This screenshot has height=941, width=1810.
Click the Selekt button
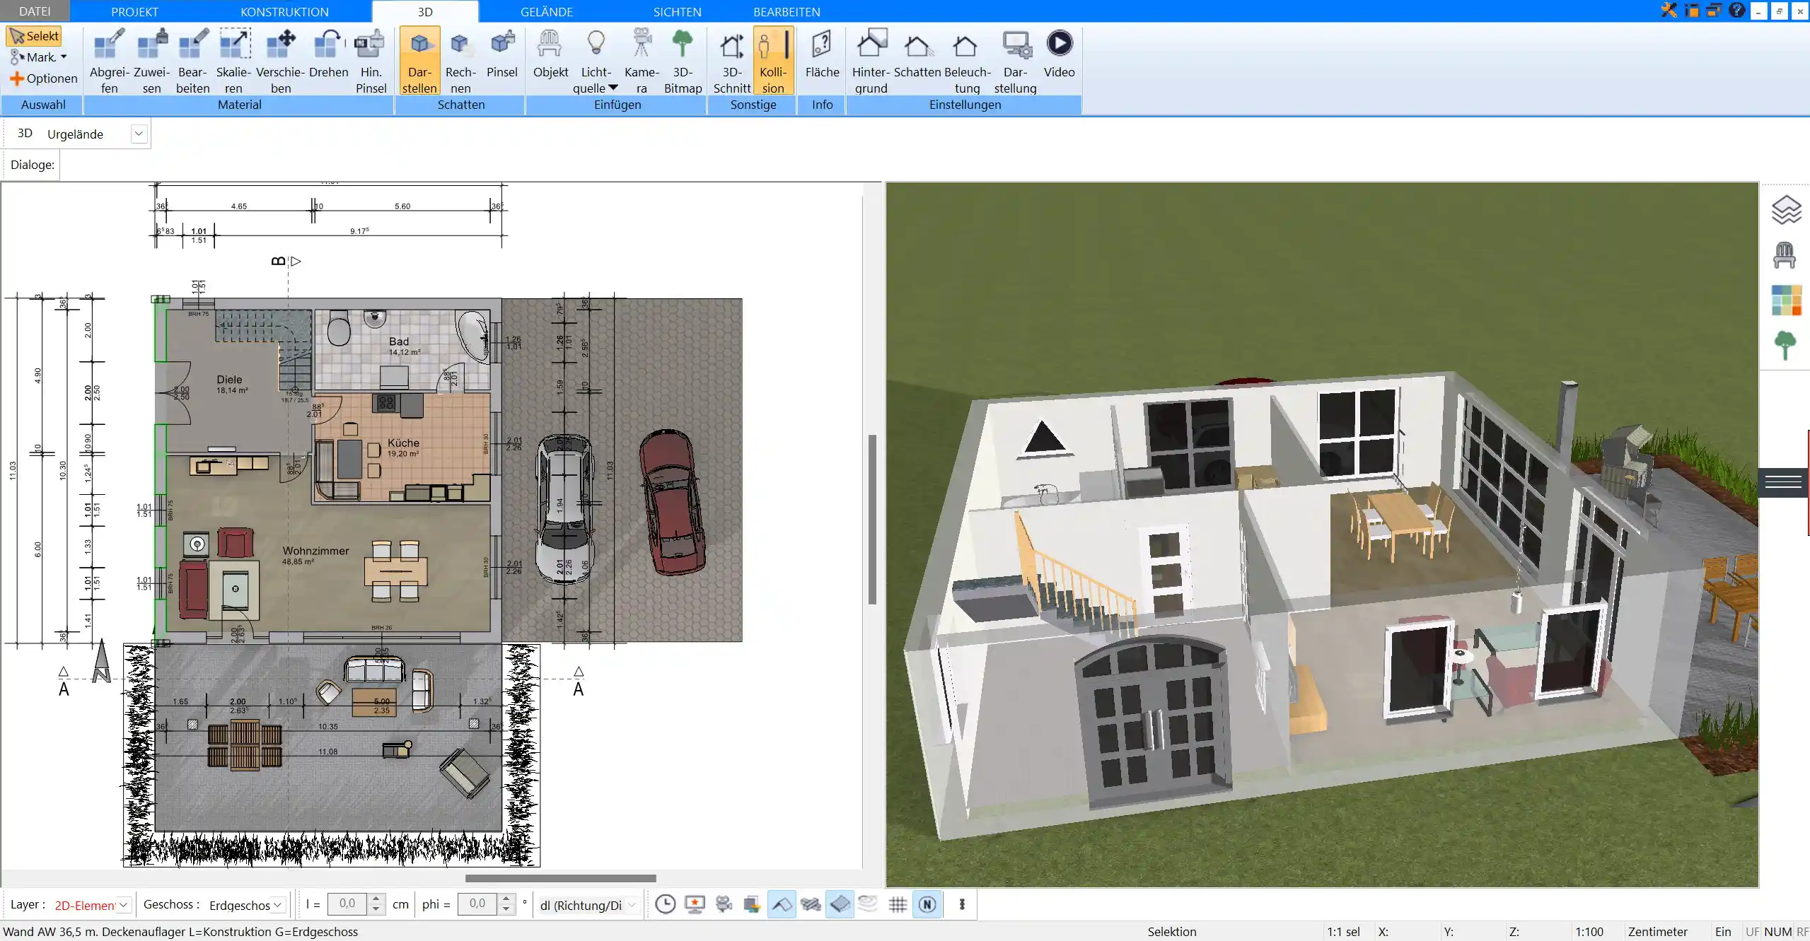[34, 36]
